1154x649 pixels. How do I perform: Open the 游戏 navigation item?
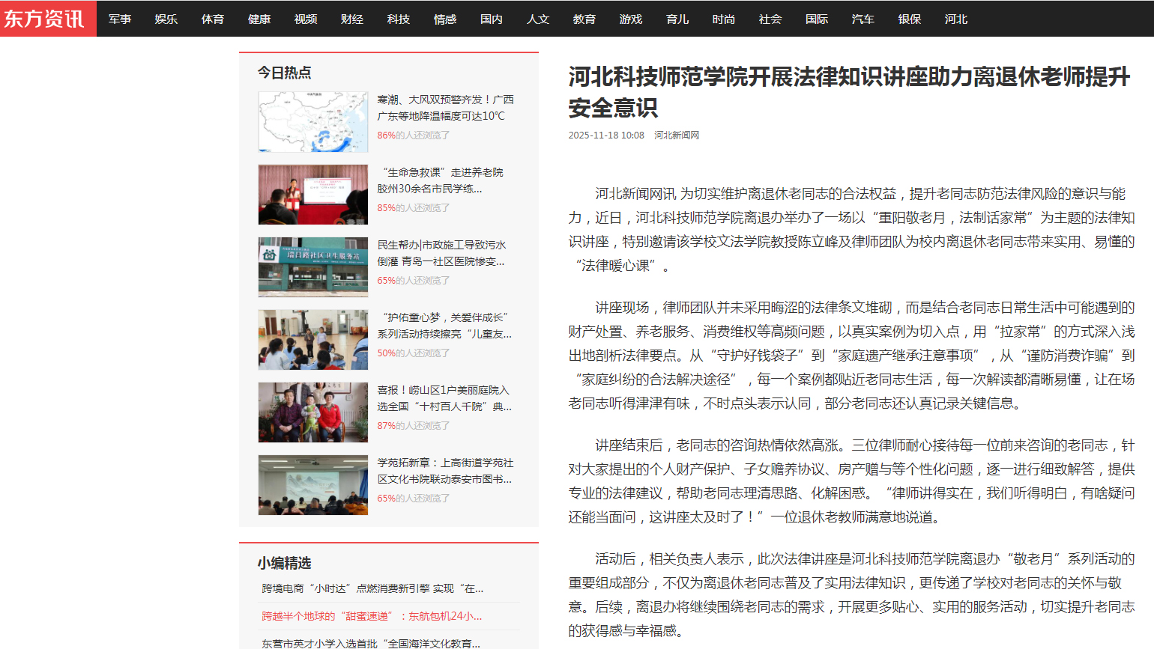(x=631, y=19)
